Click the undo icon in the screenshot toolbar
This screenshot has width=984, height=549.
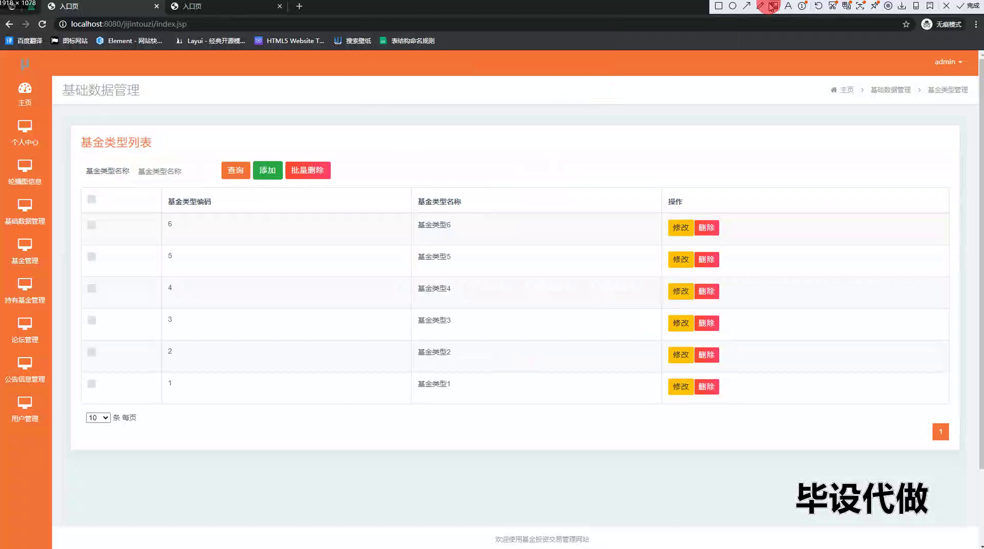click(x=818, y=6)
